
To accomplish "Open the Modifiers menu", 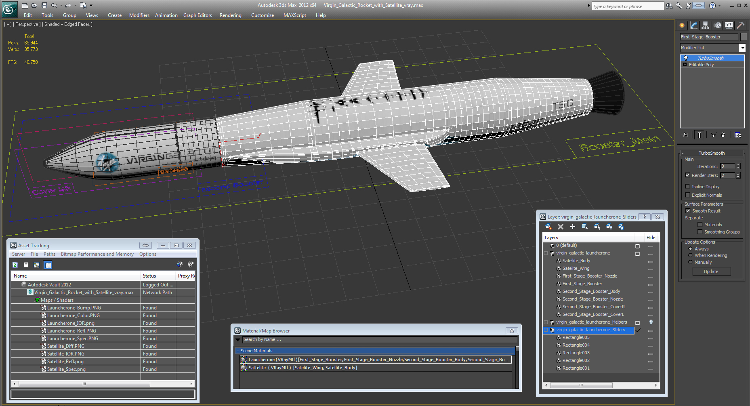I will point(139,15).
